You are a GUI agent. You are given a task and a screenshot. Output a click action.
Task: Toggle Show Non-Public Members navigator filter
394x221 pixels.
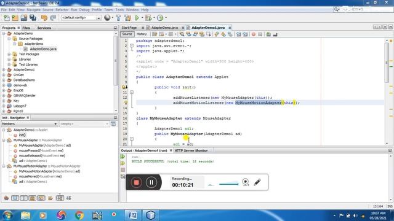point(33,198)
